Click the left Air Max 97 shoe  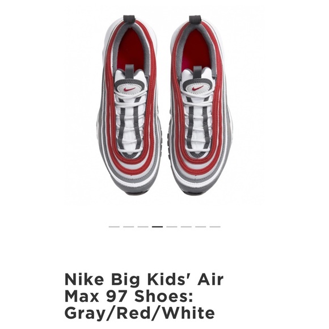click(130, 105)
